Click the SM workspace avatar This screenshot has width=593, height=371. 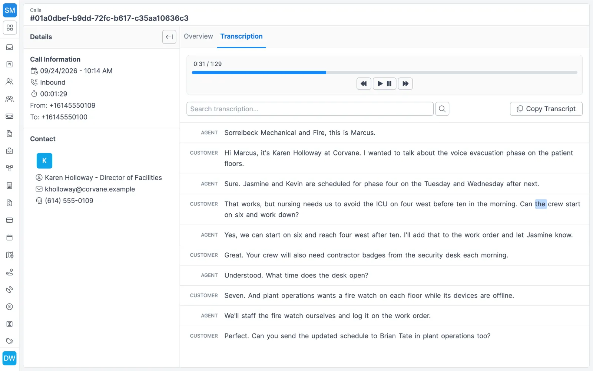(10, 10)
